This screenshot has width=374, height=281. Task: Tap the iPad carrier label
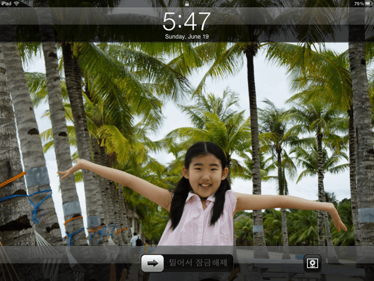pyautogui.click(x=6, y=4)
